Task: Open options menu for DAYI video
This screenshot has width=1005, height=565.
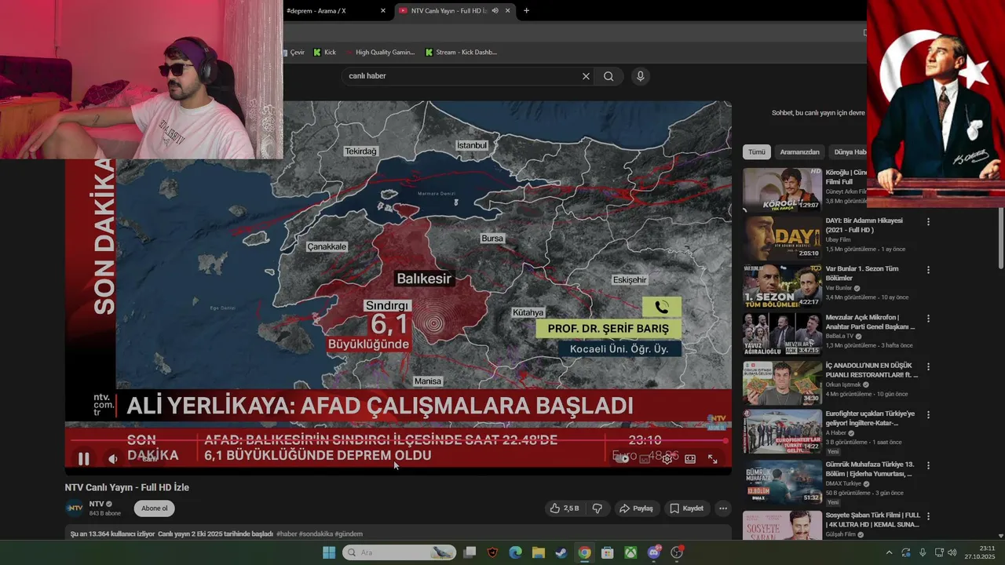Action: (x=928, y=222)
